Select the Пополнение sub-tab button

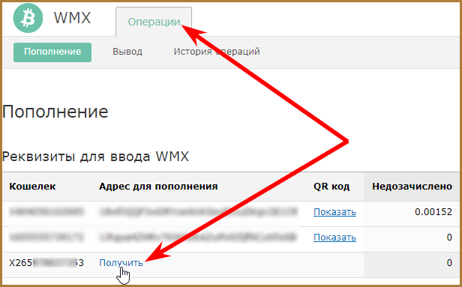pyautogui.click(x=52, y=52)
